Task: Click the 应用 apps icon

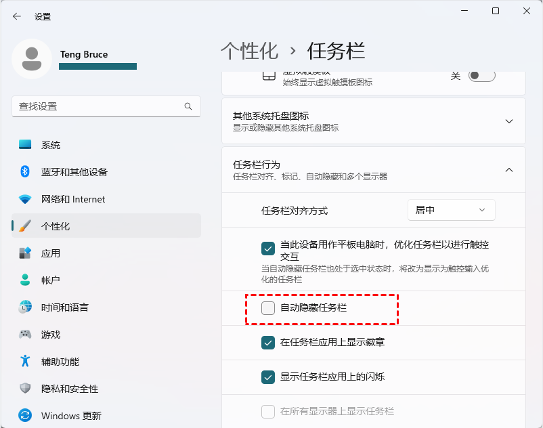Action: [25, 253]
